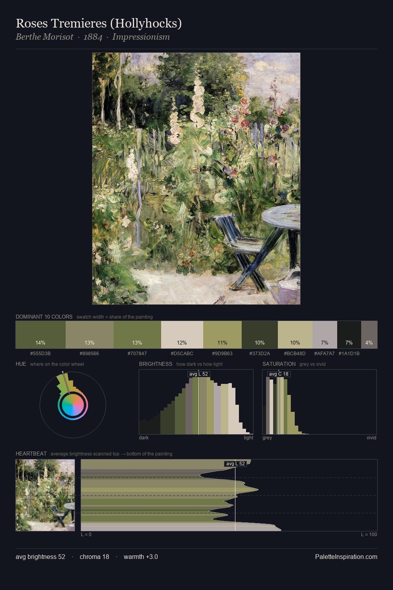Image resolution: width=393 pixels, height=590 pixels.
Task: Click the 'SATURATION' section heading
Action: (279, 364)
